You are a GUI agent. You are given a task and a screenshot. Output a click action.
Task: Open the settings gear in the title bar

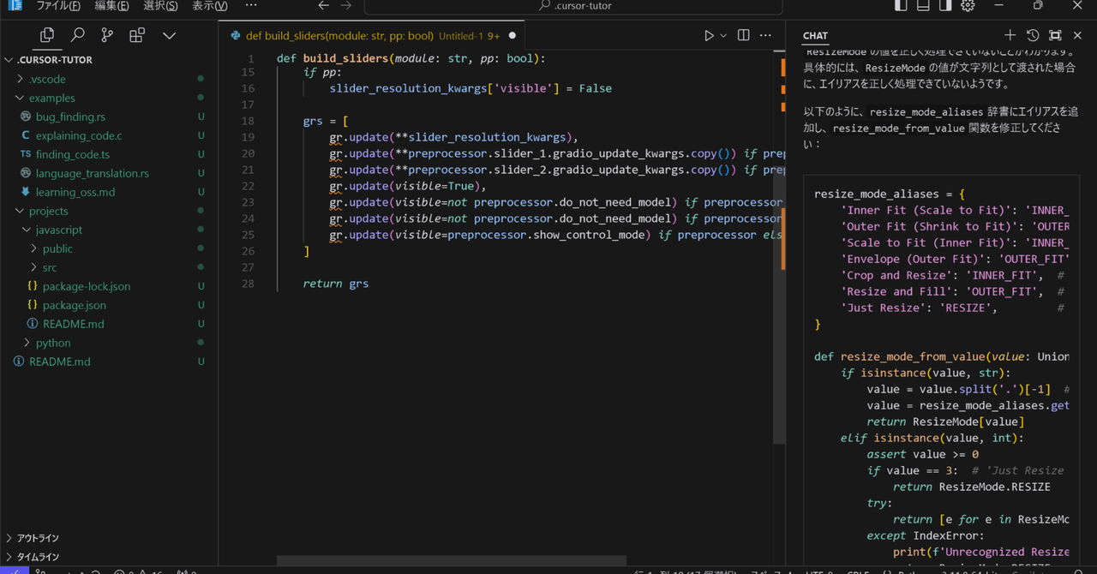[x=968, y=6]
